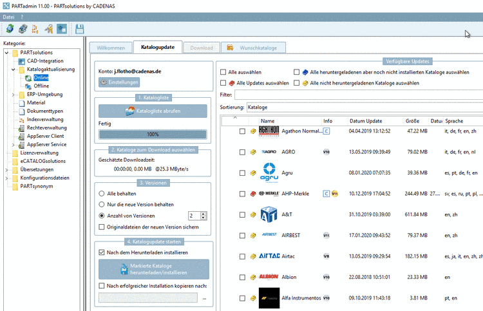This screenshot has width=483, height=311.
Task: Click the green refresh toolbar icon
Action: pos(10,29)
